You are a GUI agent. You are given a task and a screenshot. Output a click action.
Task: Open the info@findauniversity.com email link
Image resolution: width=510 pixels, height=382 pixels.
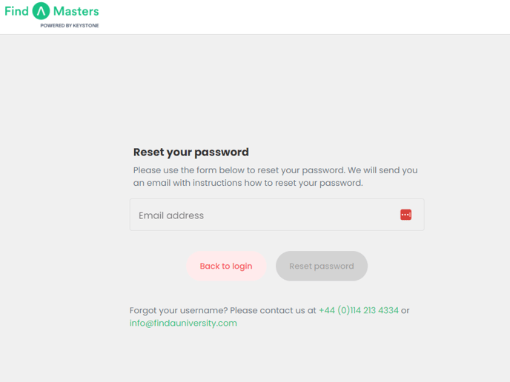tap(183, 324)
